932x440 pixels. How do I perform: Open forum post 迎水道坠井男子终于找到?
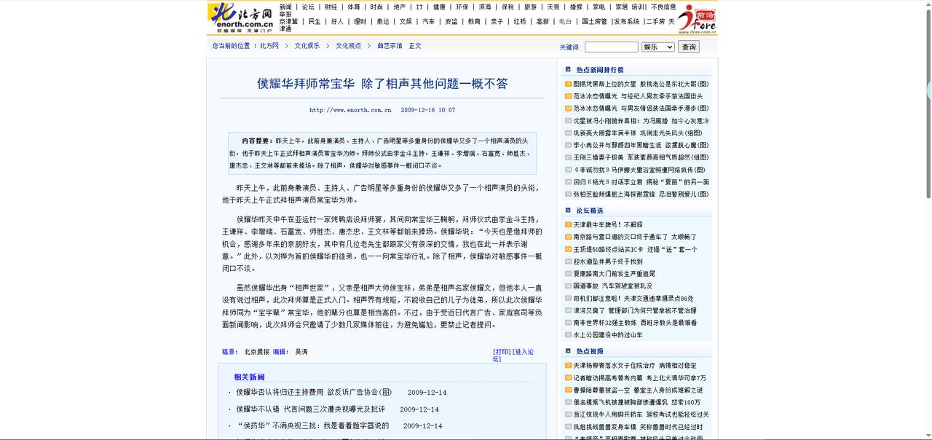tap(608, 262)
